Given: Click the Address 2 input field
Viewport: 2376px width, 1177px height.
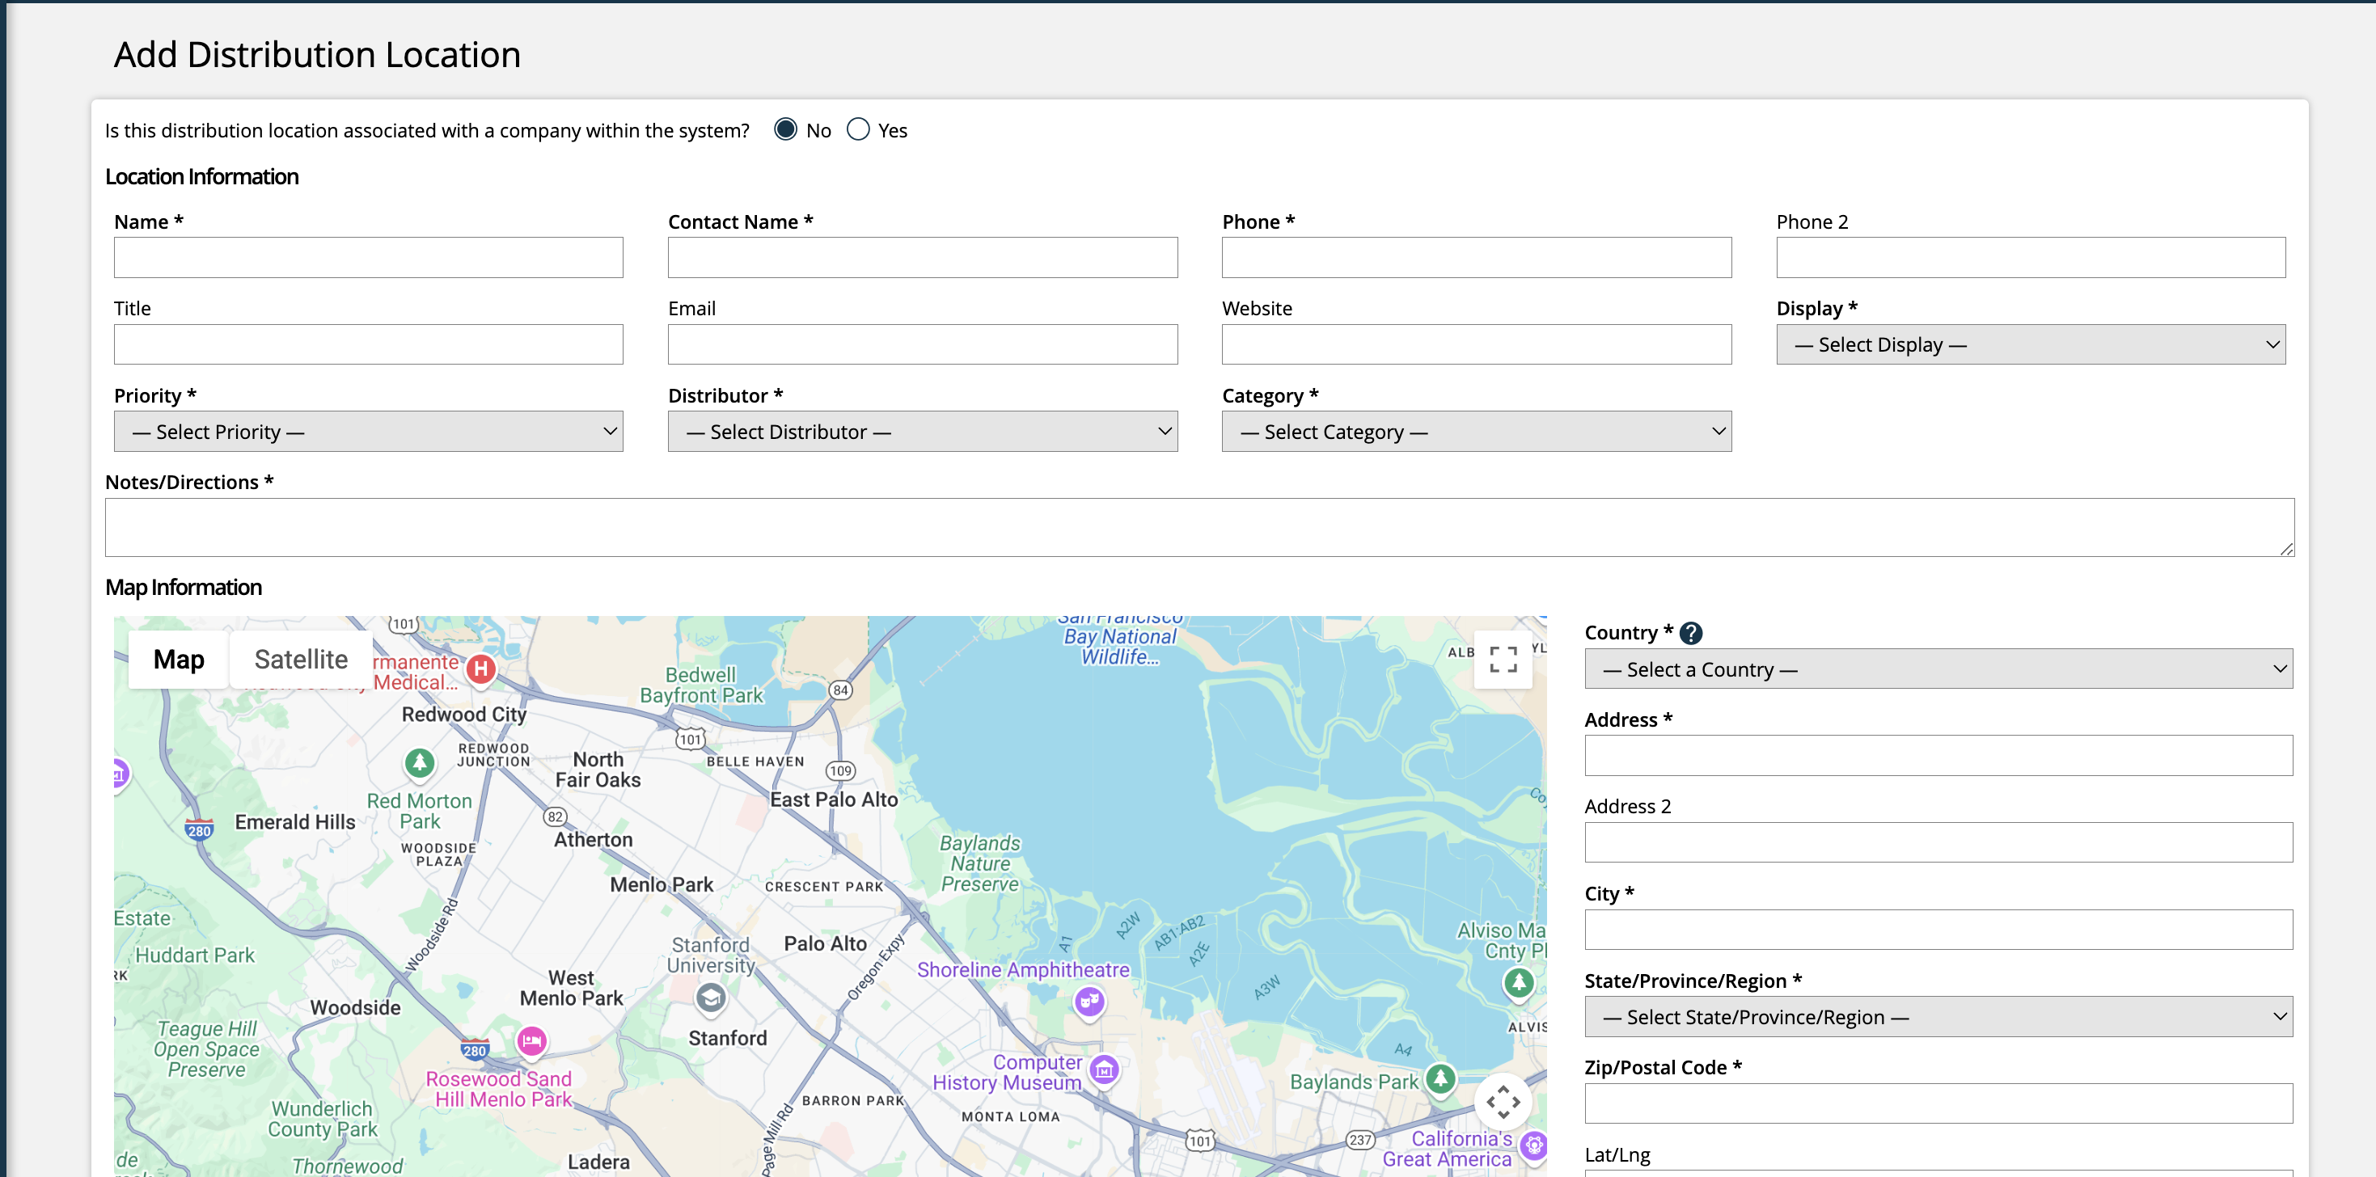Looking at the screenshot, I should (1938, 842).
